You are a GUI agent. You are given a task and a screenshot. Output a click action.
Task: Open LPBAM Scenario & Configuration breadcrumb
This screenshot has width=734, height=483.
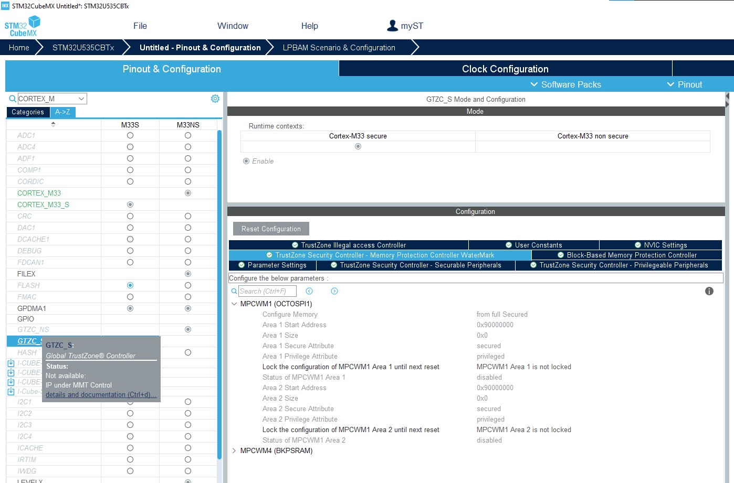[339, 47]
